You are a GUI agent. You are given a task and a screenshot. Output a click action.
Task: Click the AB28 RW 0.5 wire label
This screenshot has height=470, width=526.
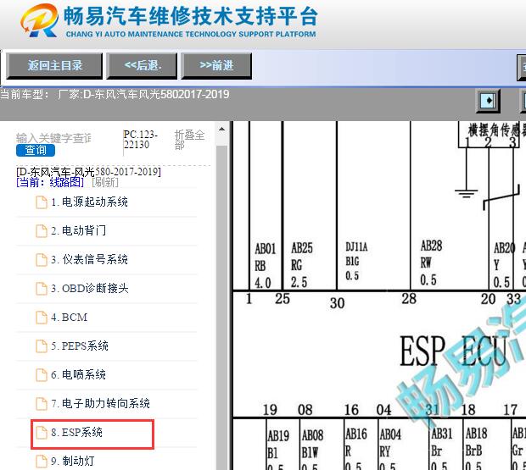coord(431,263)
